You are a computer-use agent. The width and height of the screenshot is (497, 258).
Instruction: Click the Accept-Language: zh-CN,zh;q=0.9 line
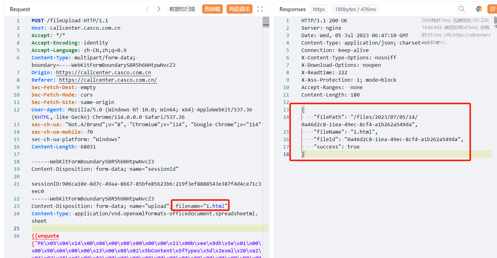[79, 50]
